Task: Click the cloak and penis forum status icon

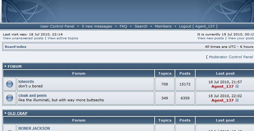Action: pos(10,98)
